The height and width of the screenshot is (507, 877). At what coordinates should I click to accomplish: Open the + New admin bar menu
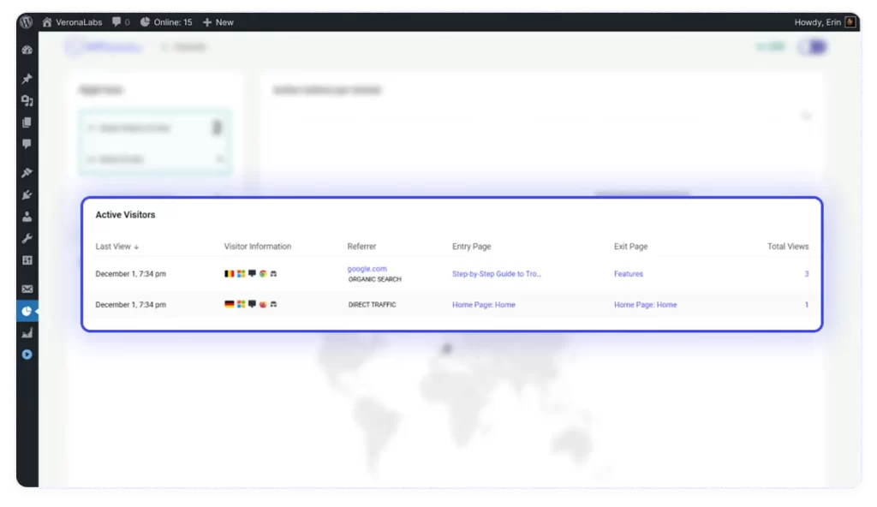[x=218, y=21]
